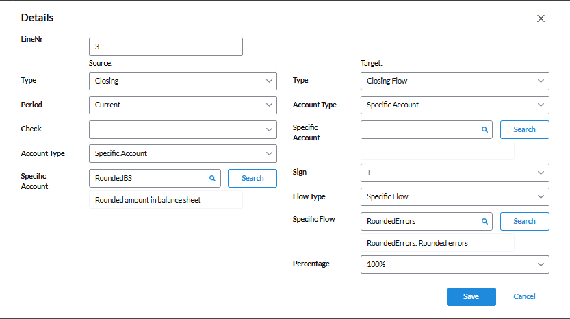This screenshot has height=319, width=570.
Task: Click magnifier icon in RoundedErrors flow field
Action: coord(484,221)
